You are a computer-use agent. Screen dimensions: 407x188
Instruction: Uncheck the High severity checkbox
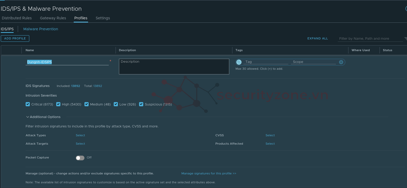point(58,104)
